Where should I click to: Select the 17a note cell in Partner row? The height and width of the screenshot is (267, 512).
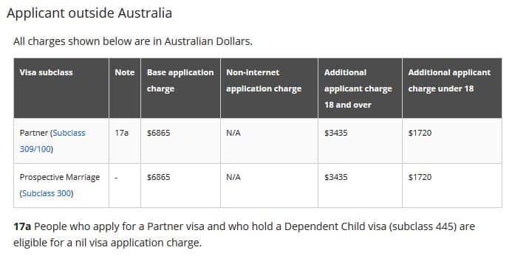tap(121, 133)
